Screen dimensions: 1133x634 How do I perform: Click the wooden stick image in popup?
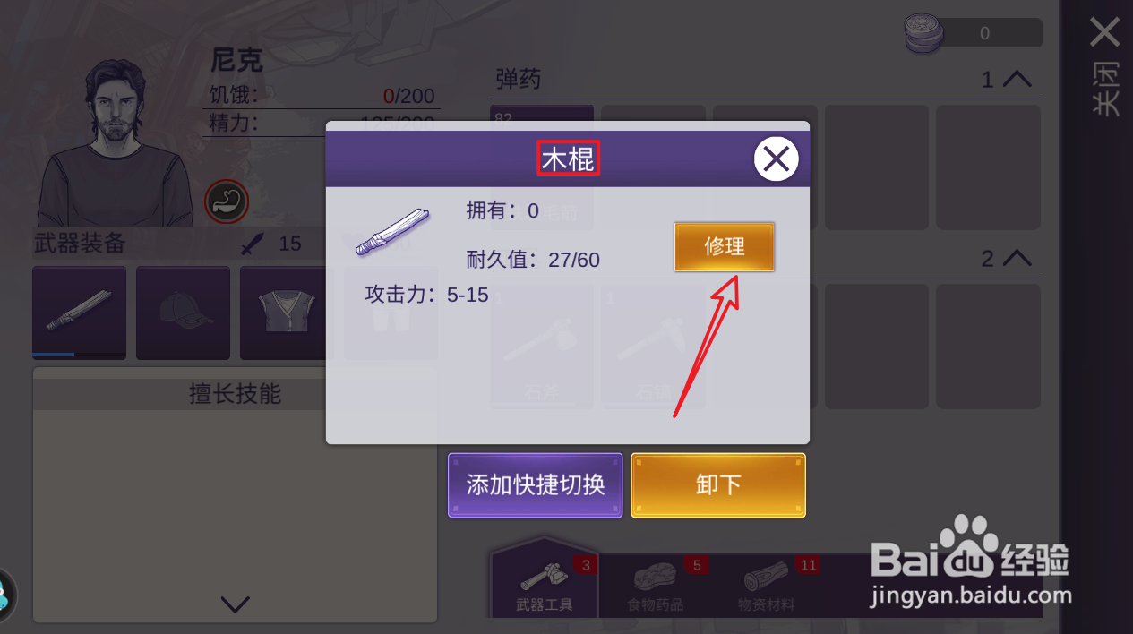click(392, 232)
